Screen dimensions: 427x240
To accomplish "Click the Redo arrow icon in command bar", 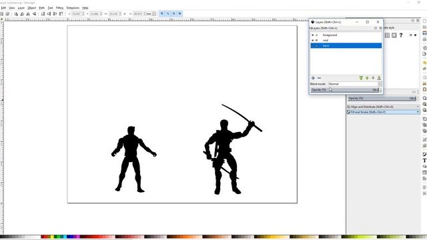I will [x=424, y=69].
